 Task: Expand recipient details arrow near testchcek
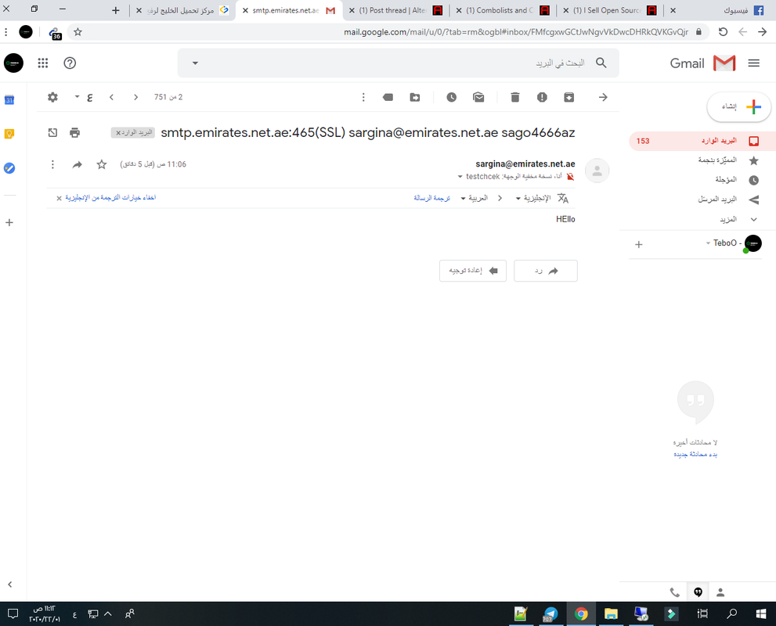(x=460, y=177)
